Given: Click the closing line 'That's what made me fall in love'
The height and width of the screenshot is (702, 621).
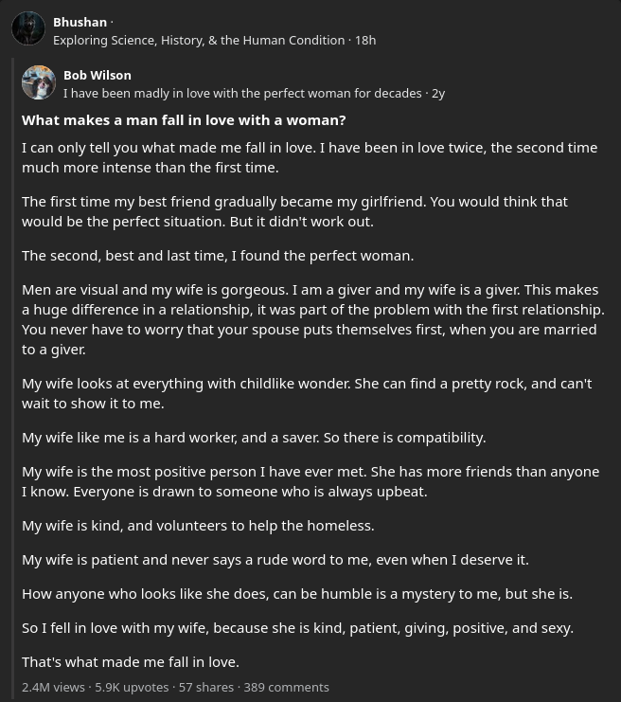Looking at the screenshot, I should tap(131, 662).
